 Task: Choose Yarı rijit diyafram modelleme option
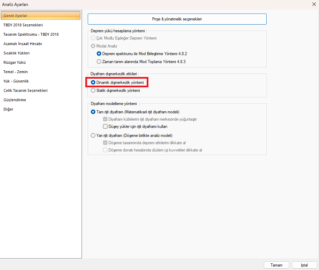click(93, 136)
